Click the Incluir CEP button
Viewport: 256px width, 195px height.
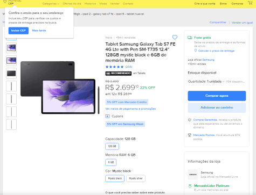point(18,31)
